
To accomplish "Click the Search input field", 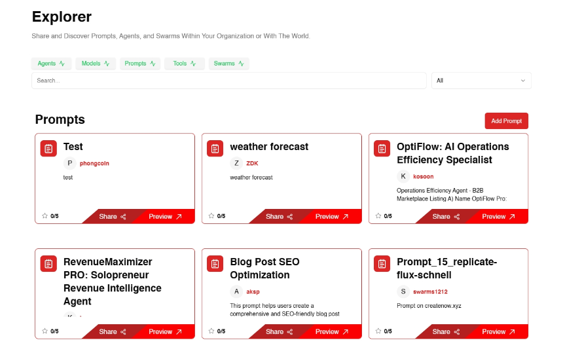I will (229, 81).
